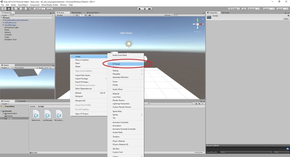Viewport: 290px width, 157px height.
Task: Toggle Pivot handle position
Action: coord(39,9)
